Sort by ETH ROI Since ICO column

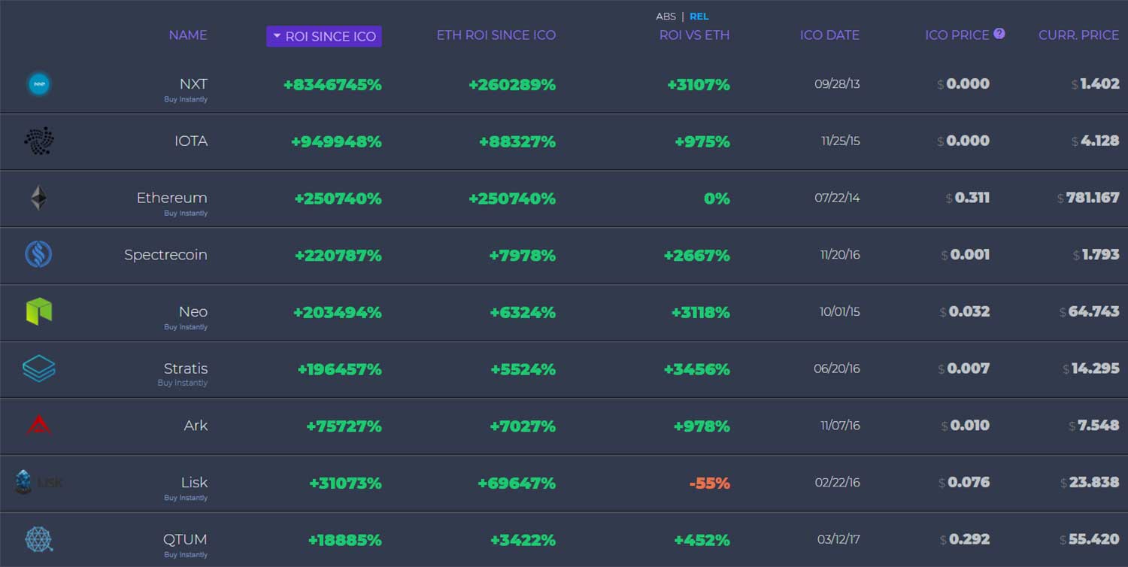coord(496,35)
